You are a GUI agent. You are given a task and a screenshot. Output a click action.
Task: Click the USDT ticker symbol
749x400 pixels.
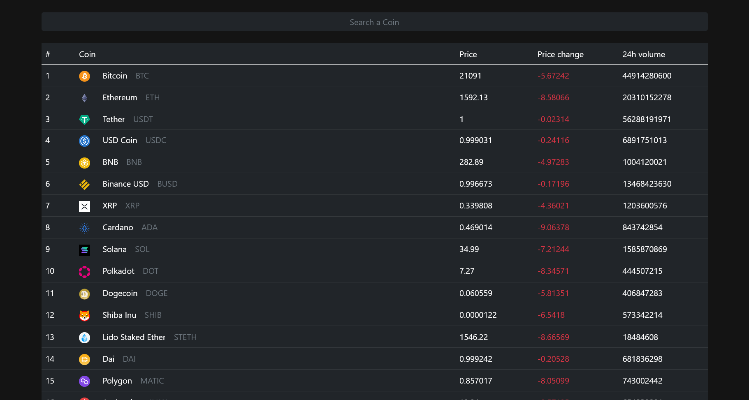pyautogui.click(x=143, y=119)
